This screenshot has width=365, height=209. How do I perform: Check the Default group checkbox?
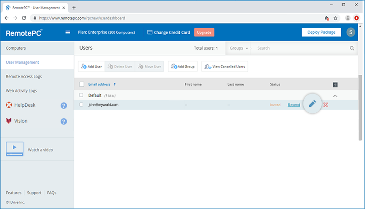click(x=81, y=95)
